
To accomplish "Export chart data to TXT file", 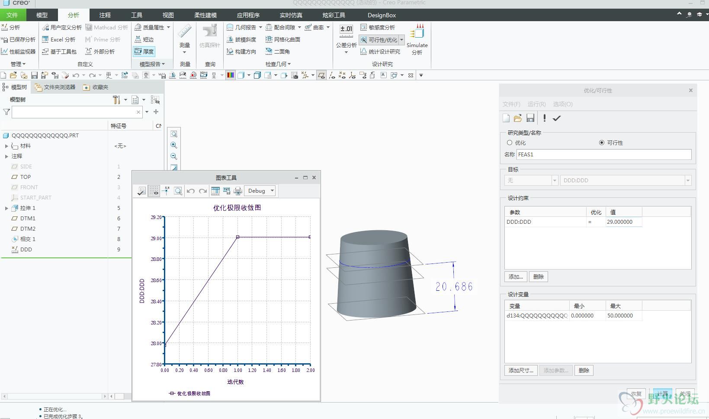I will click(x=226, y=191).
